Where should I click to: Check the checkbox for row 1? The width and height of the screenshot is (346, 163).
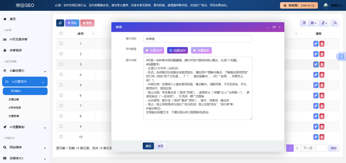click(x=61, y=43)
